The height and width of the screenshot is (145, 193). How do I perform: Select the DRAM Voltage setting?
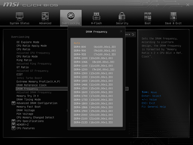26,110
